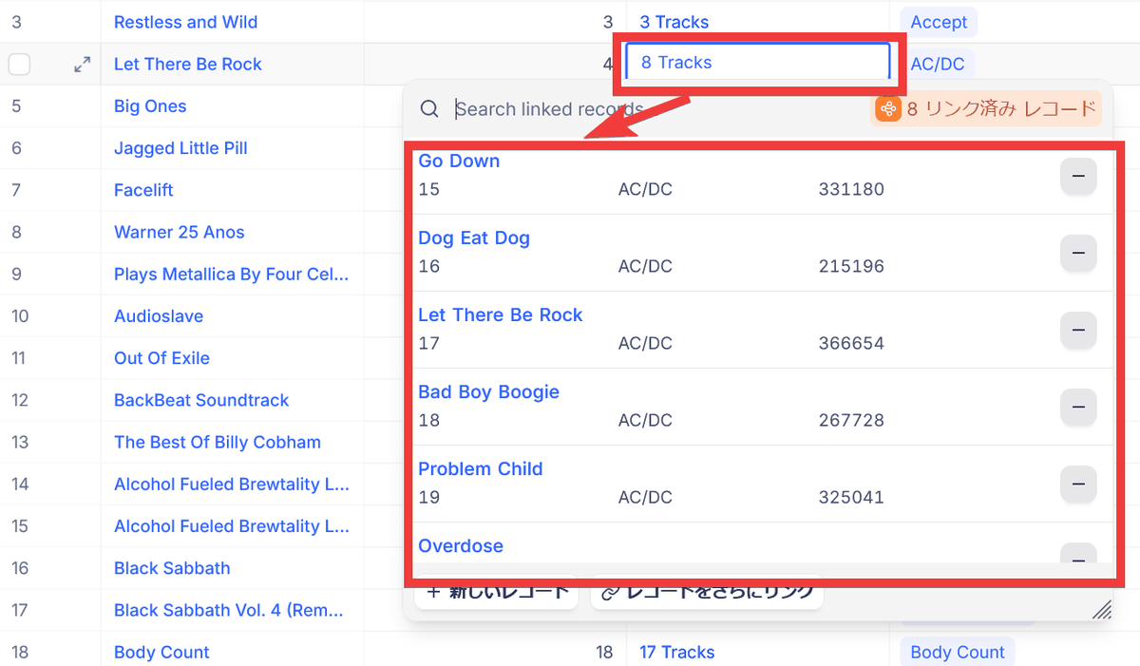
Task: Tick the checkbox on Let There Be Rock row
Action: click(x=19, y=65)
